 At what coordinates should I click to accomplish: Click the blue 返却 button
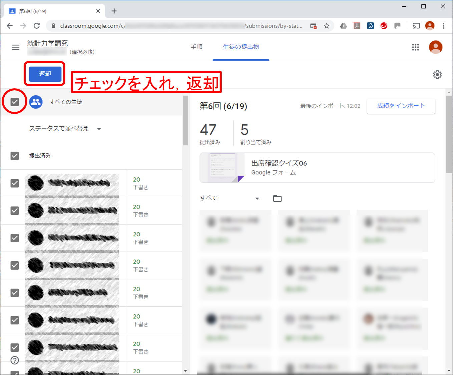[45, 74]
